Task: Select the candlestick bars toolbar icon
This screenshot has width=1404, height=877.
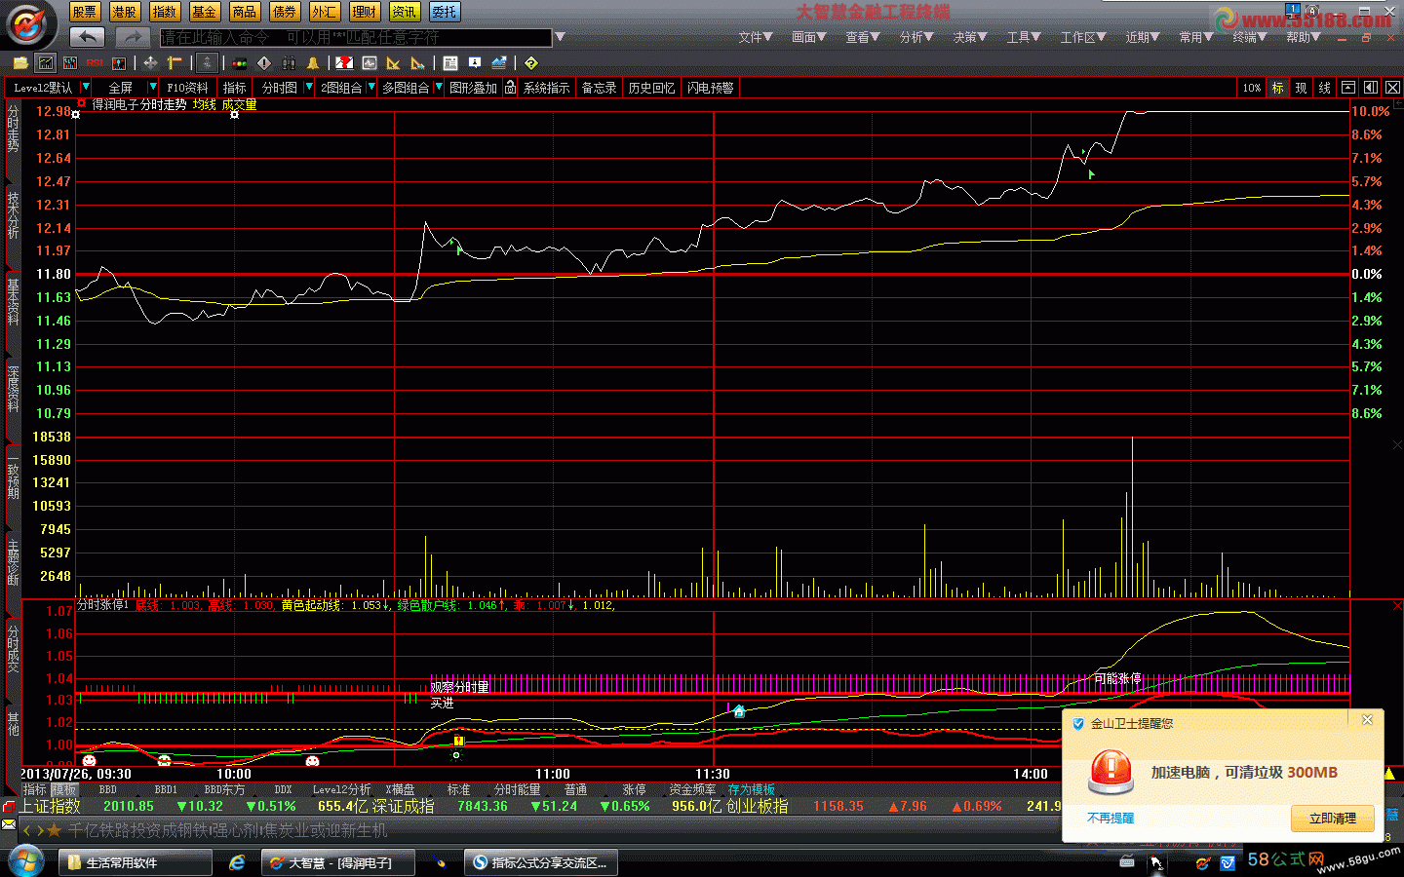Action: click(x=119, y=63)
